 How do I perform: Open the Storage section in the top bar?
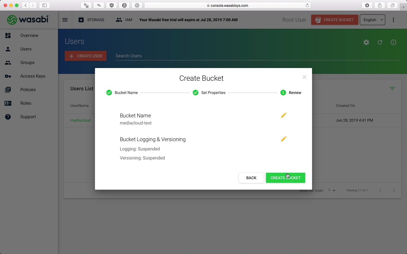click(91, 20)
